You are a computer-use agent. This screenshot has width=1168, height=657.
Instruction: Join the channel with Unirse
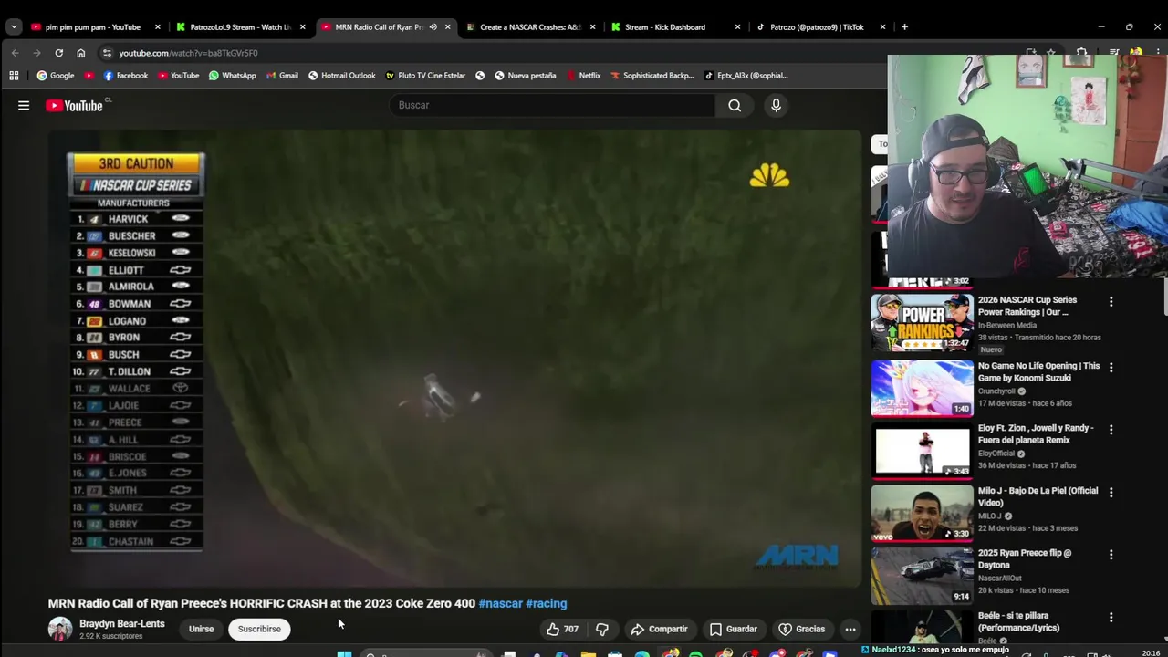click(201, 629)
